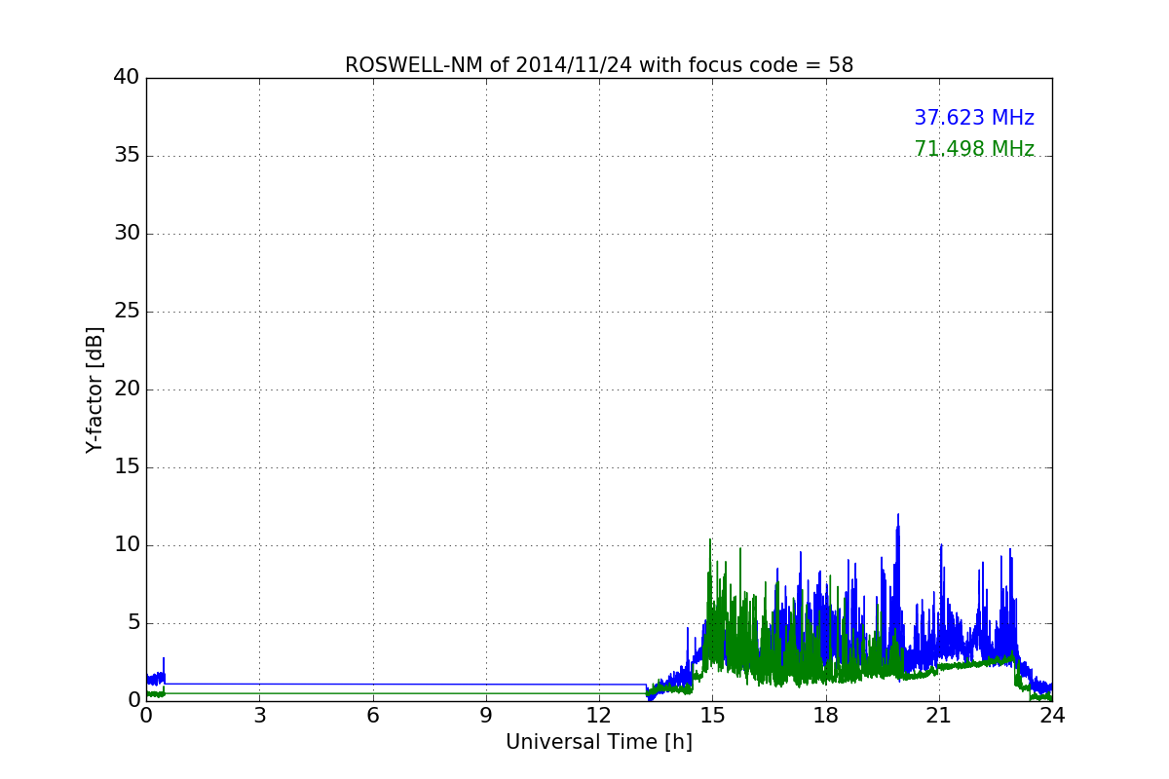Click the y-axis tick label 40
The height and width of the screenshot is (779, 1169).
coord(127,78)
